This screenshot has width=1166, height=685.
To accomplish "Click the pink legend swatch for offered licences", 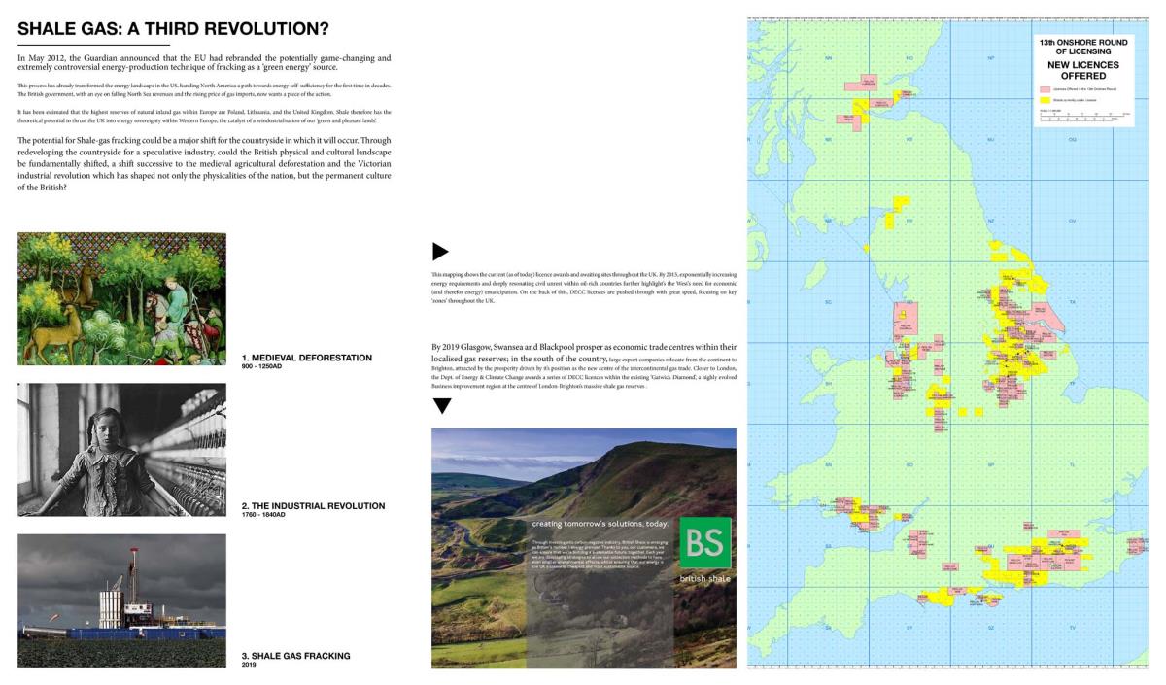I will 1046,87.
